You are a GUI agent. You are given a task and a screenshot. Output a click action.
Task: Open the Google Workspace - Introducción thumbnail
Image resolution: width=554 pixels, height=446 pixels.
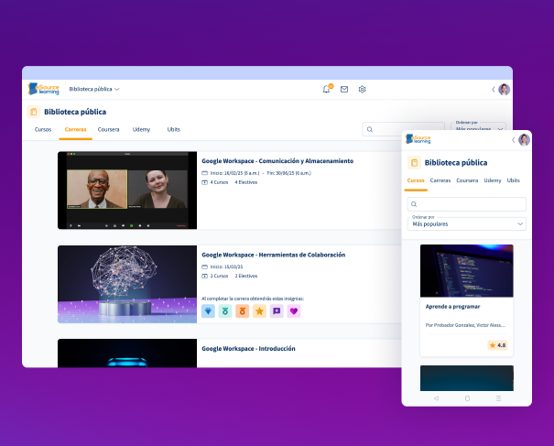(x=127, y=354)
